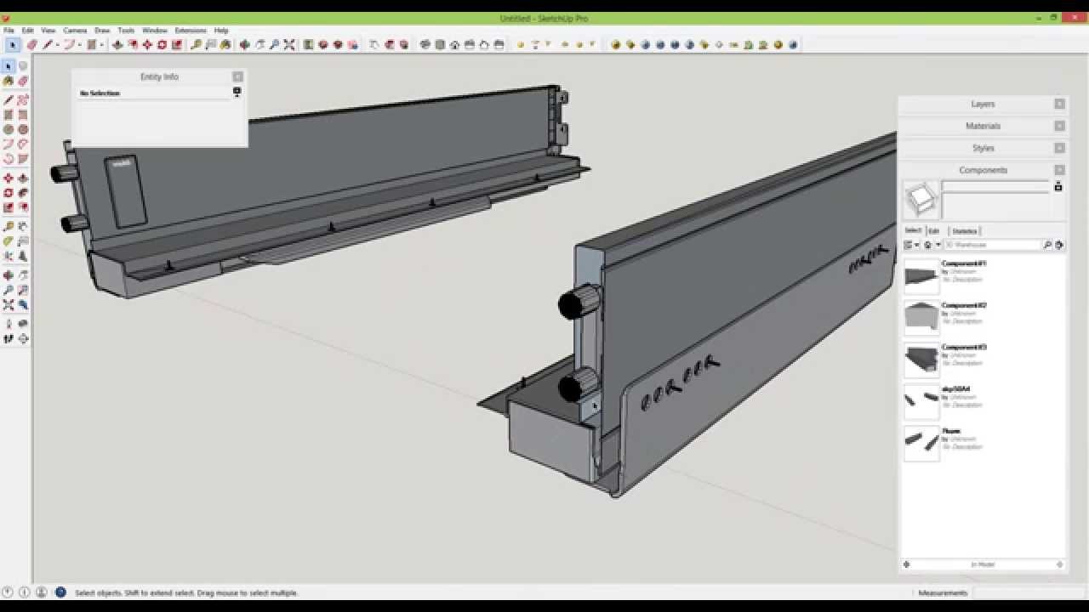Expand the Styles panel
Image resolution: width=1089 pixels, height=612 pixels.
[983, 148]
